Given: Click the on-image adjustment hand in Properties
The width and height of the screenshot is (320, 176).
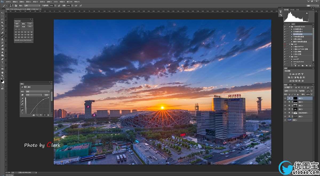Looking at the screenshot, I should 22,95.
